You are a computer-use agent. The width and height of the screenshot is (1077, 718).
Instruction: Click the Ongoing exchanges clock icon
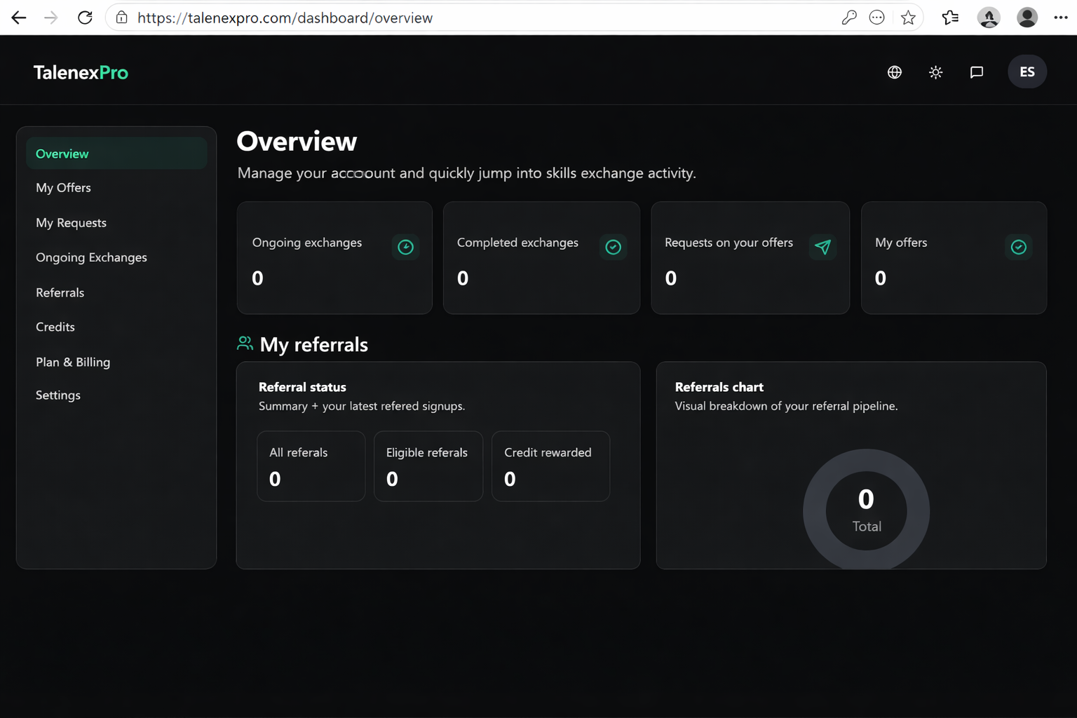pyautogui.click(x=405, y=247)
